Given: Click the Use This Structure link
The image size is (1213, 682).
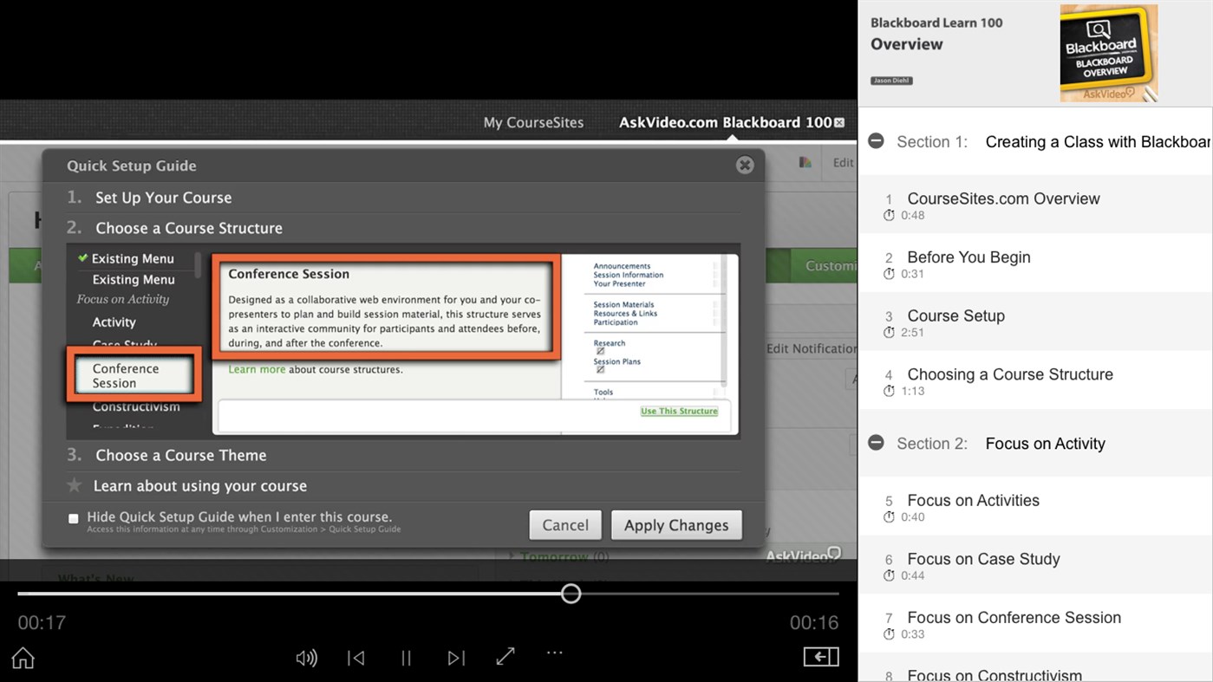Looking at the screenshot, I should [x=679, y=411].
